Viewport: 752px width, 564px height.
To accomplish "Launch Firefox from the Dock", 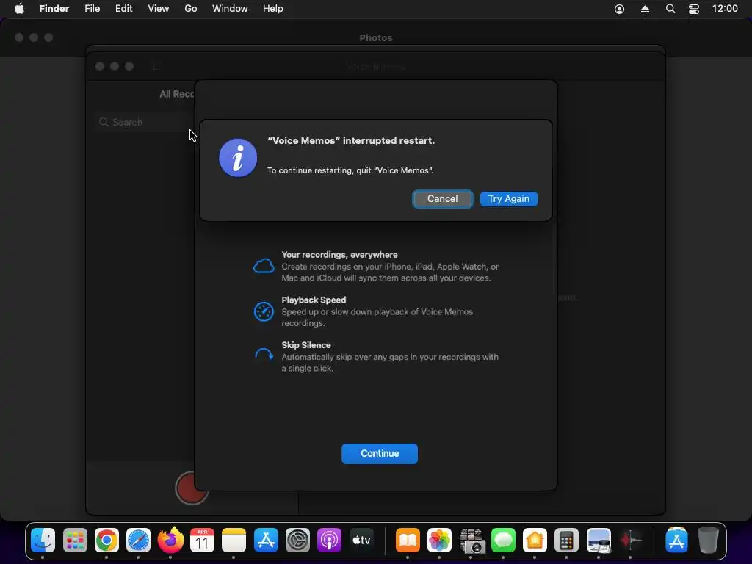I will (x=170, y=540).
